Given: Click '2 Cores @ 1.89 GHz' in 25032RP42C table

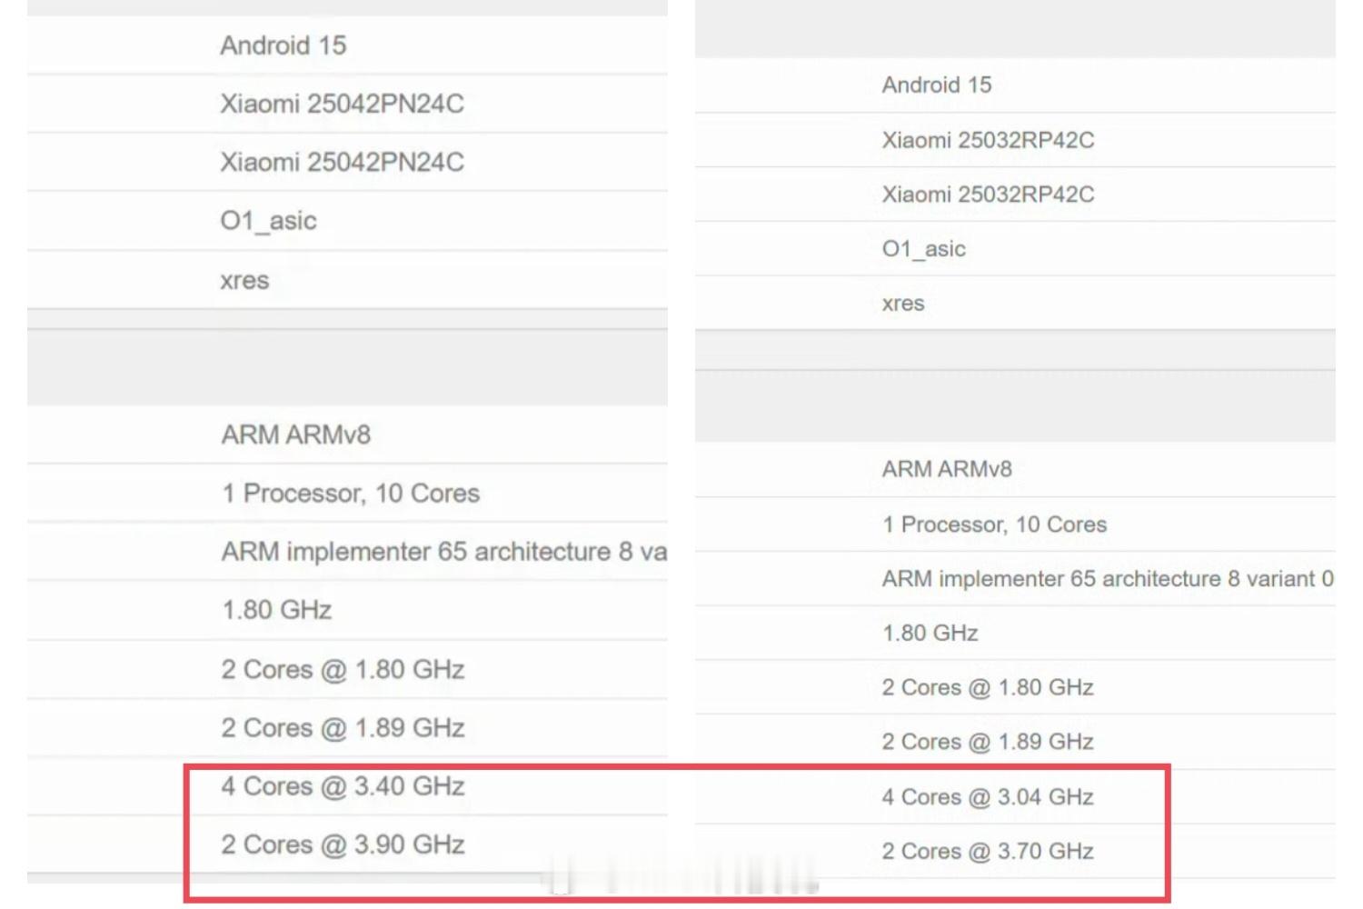Looking at the screenshot, I should pyautogui.click(x=987, y=743).
